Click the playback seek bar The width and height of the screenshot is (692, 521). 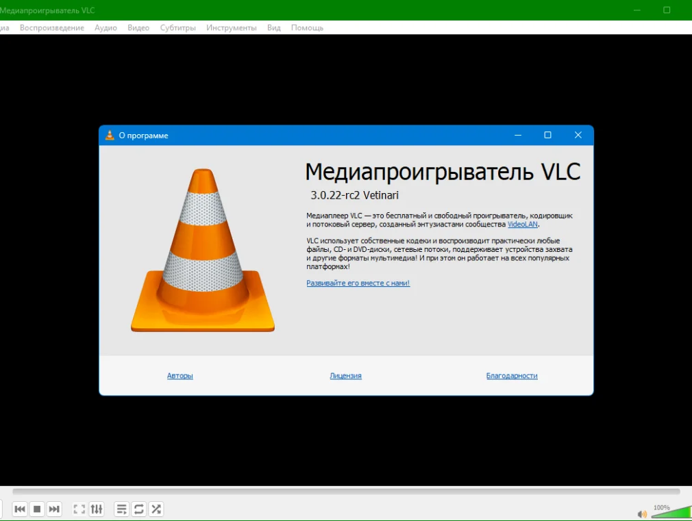click(x=346, y=492)
